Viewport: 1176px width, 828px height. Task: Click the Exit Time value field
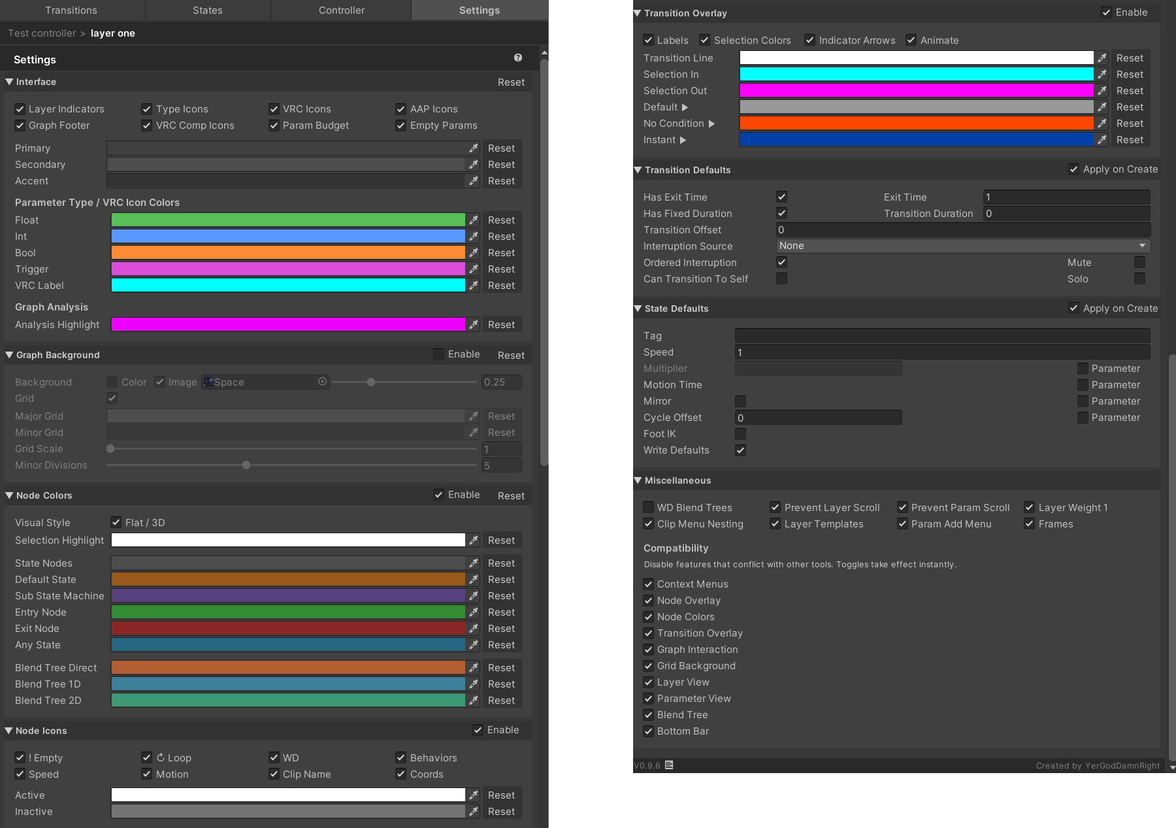1066,197
